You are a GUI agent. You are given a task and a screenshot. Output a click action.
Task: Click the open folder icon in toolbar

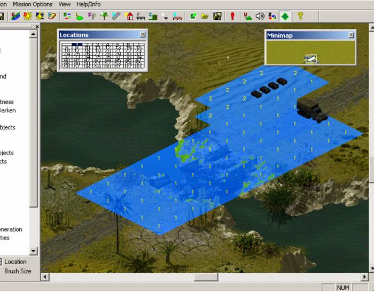pyautogui.click(x=205, y=16)
